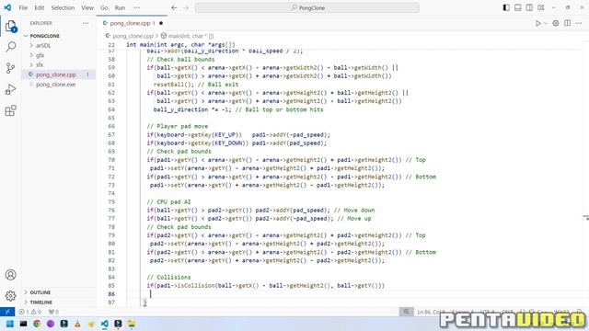Image resolution: width=589 pixels, height=331 pixels.
Task: Open the Explorer Views and More Actions ellipsis
Action: point(86,23)
